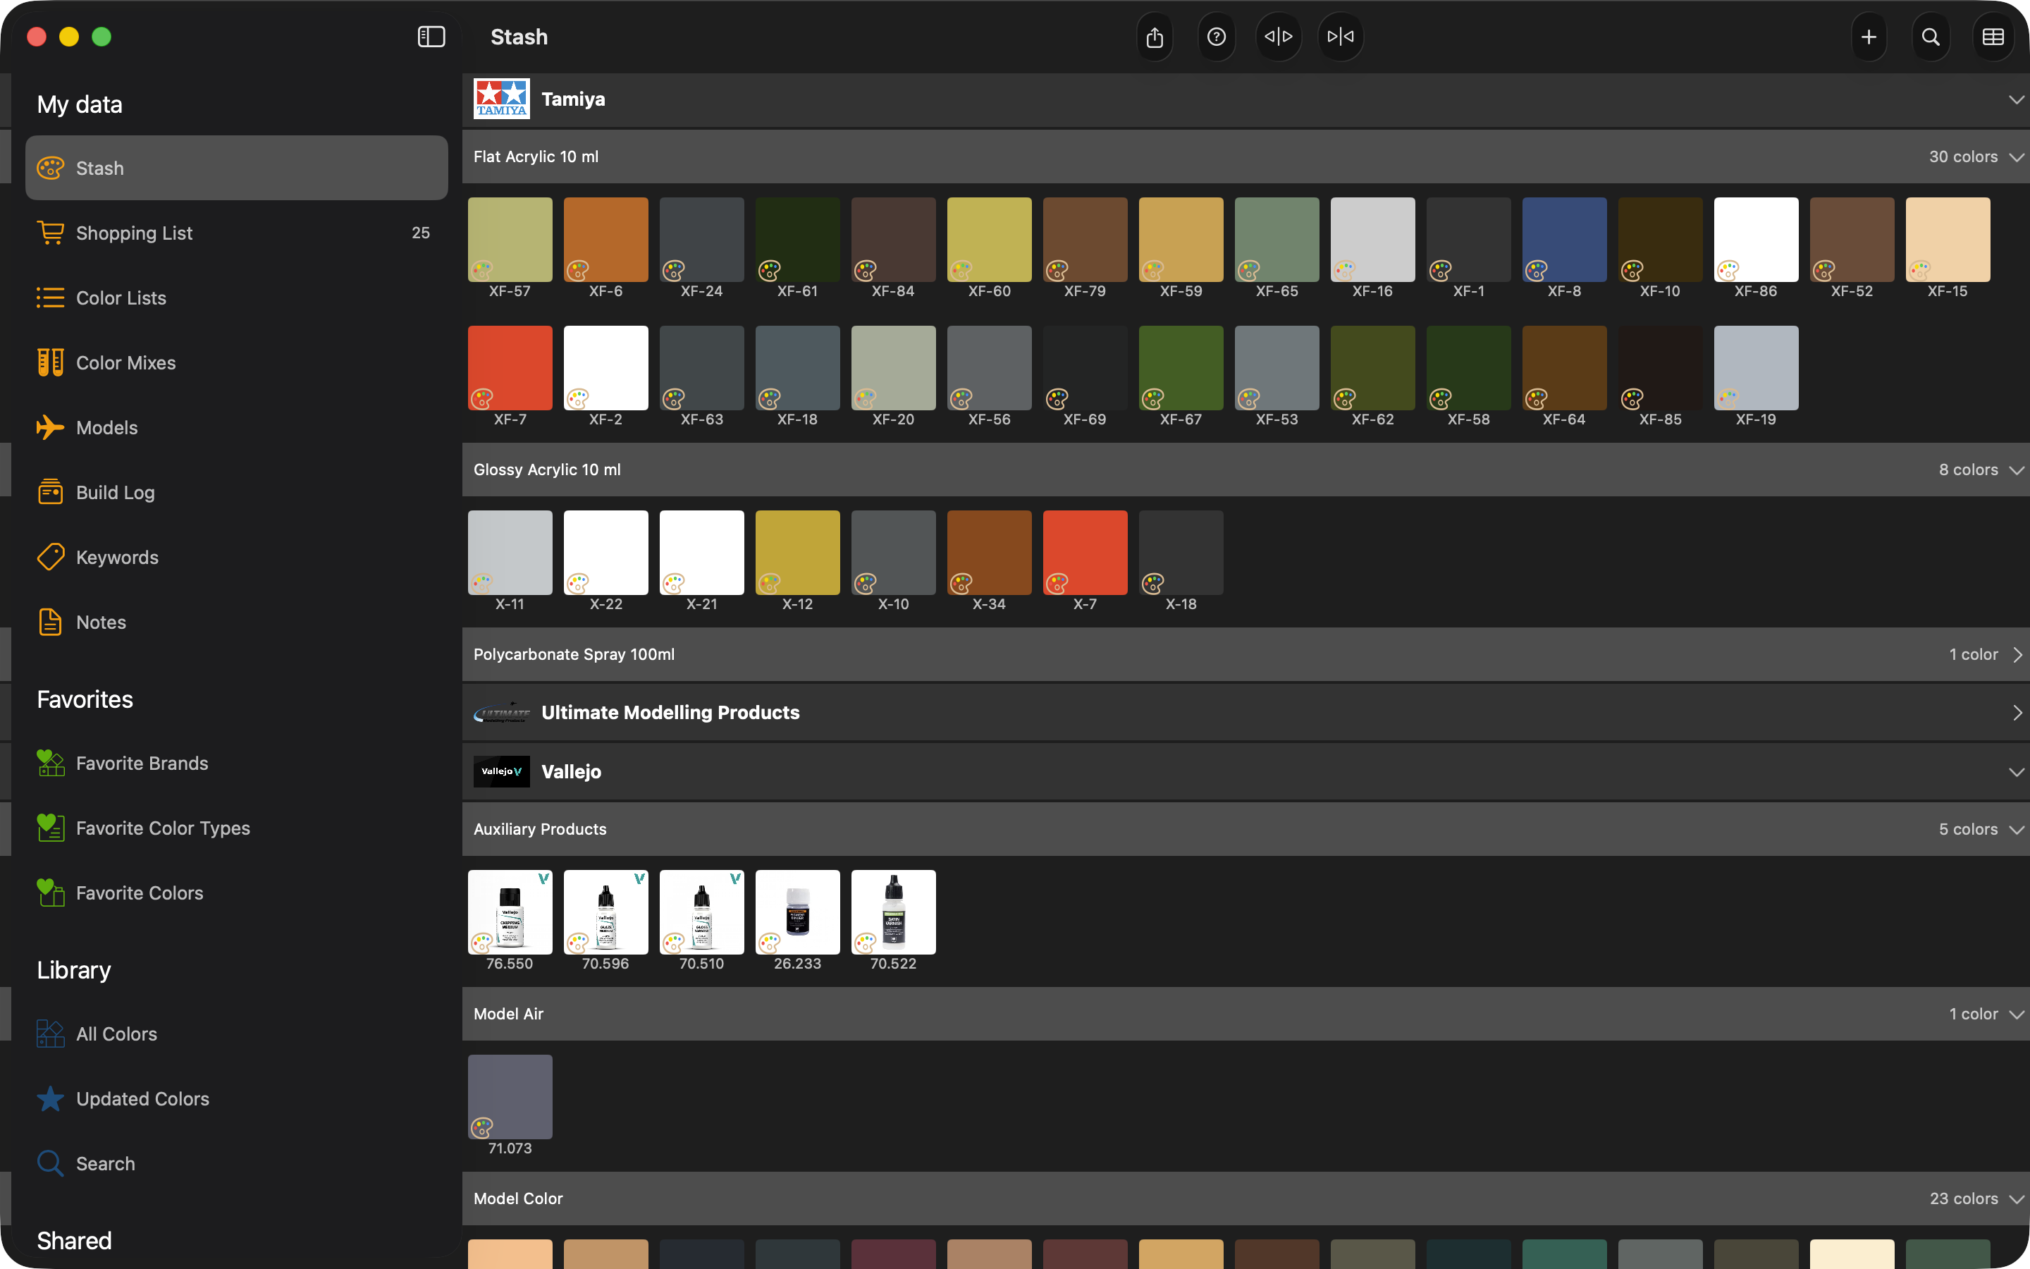Open the 70.510 product thumbnail
The image size is (2030, 1269).
tap(701, 912)
